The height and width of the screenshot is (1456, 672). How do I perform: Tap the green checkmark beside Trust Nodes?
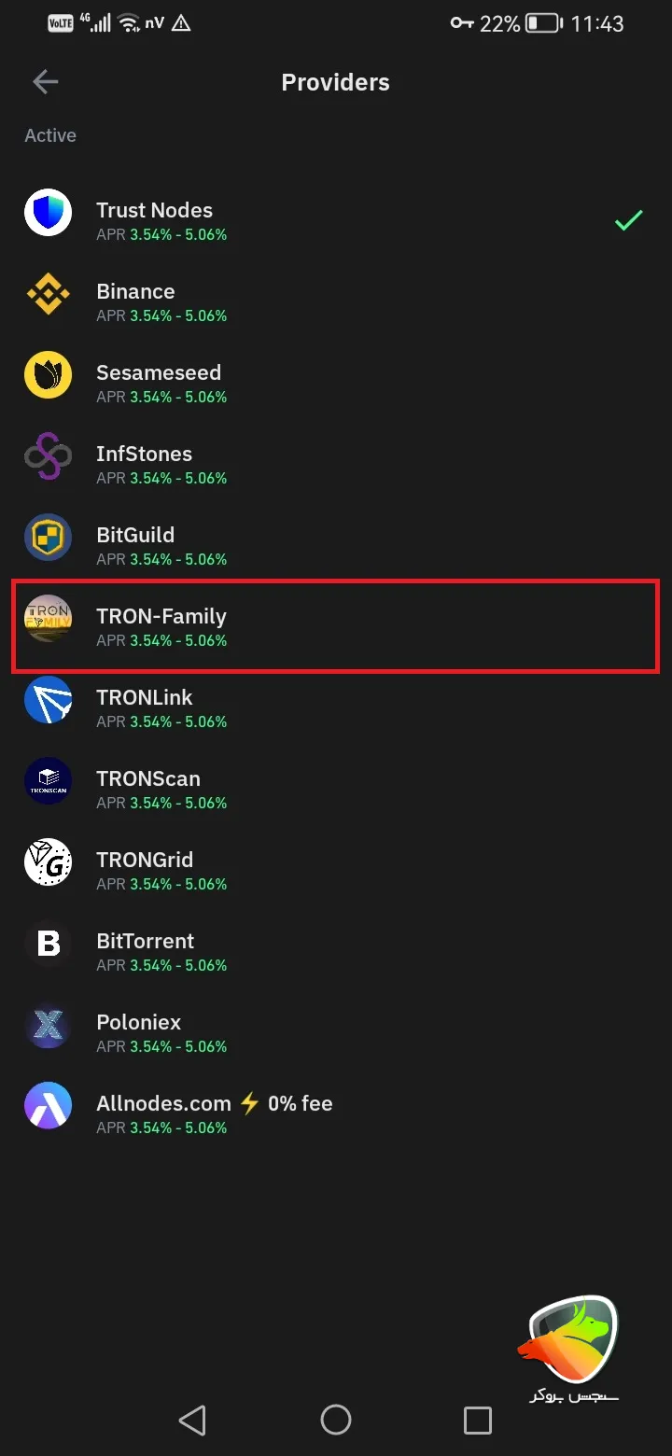(628, 220)
